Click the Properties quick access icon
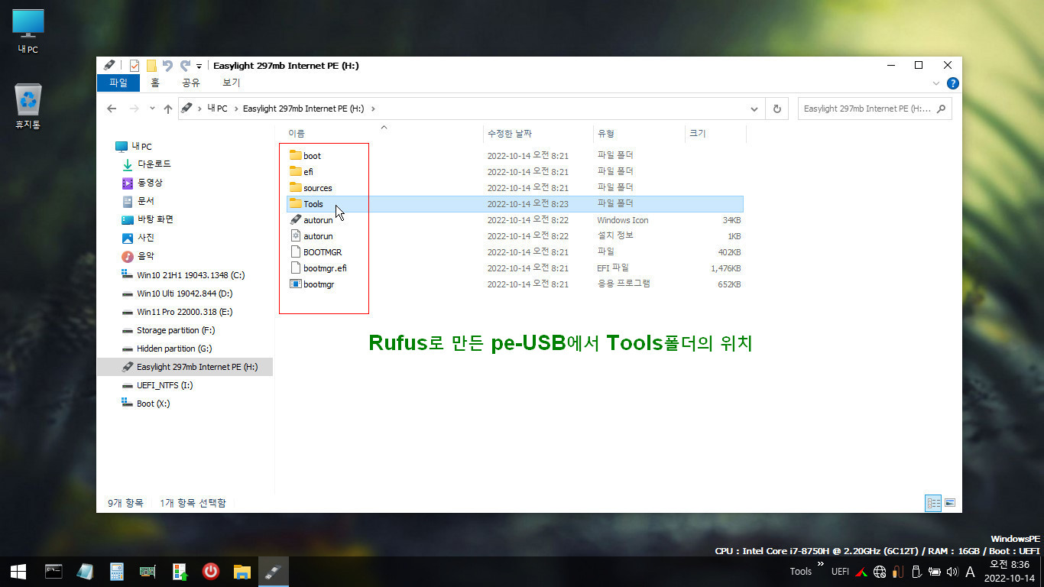 tap(135, 66)
